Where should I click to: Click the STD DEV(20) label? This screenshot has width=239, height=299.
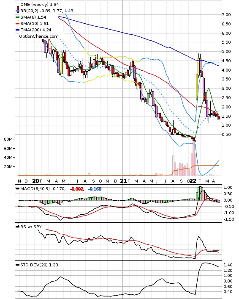(x=34, y=265)
